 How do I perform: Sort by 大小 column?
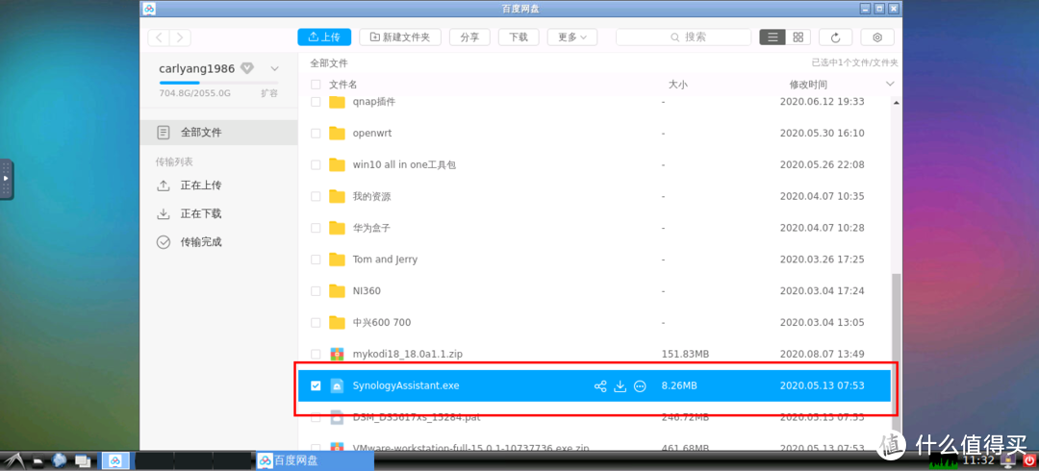(678, 85)
